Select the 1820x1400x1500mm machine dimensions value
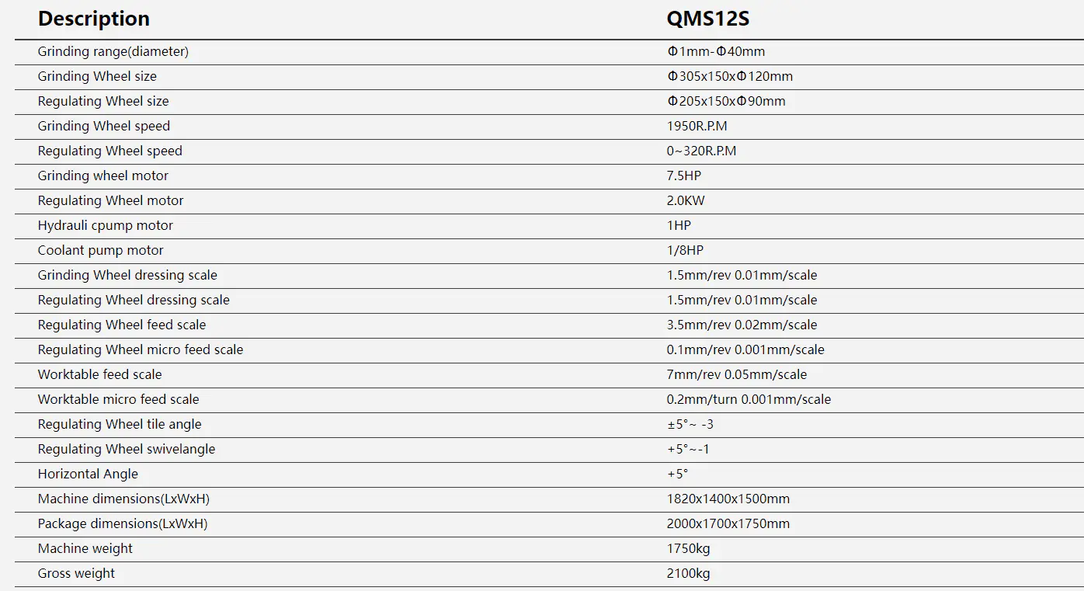 728,499
